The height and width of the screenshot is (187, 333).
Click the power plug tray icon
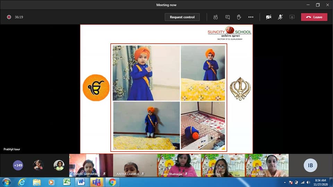(297, 182)
